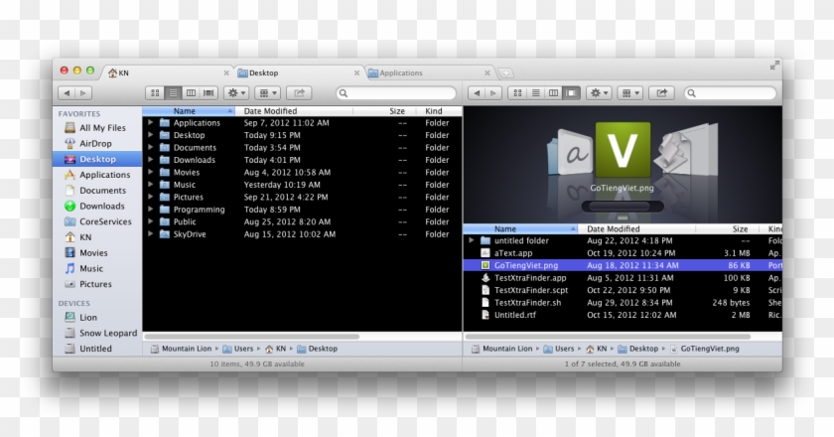This screenshot has width=834, height=437.
Task: Open the right pane Arrange dropdown
Action: point(629,92)
